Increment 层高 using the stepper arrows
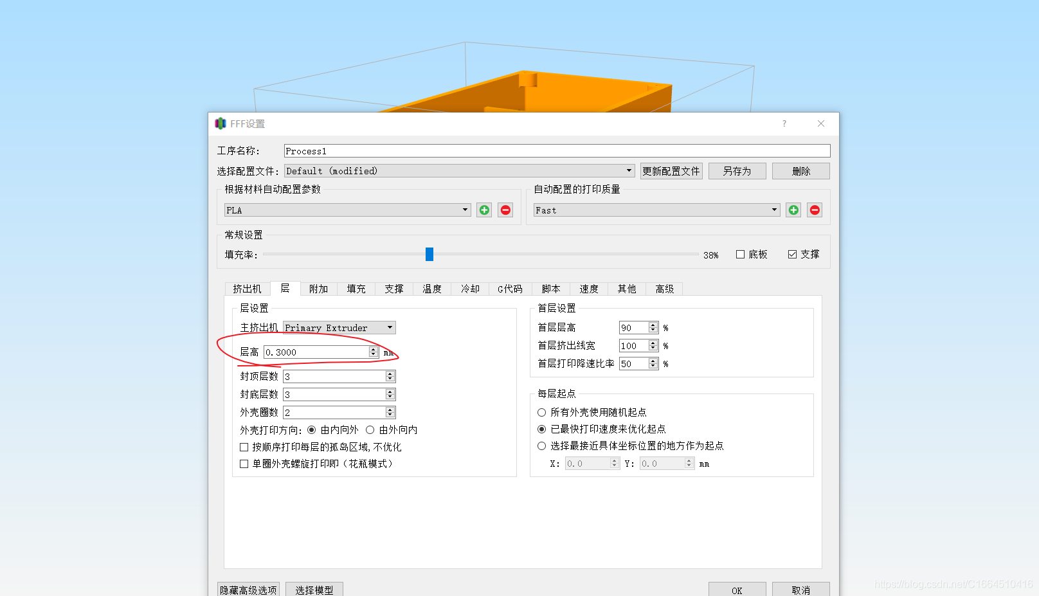The image size is (1039, 596). tap(373, 349)
